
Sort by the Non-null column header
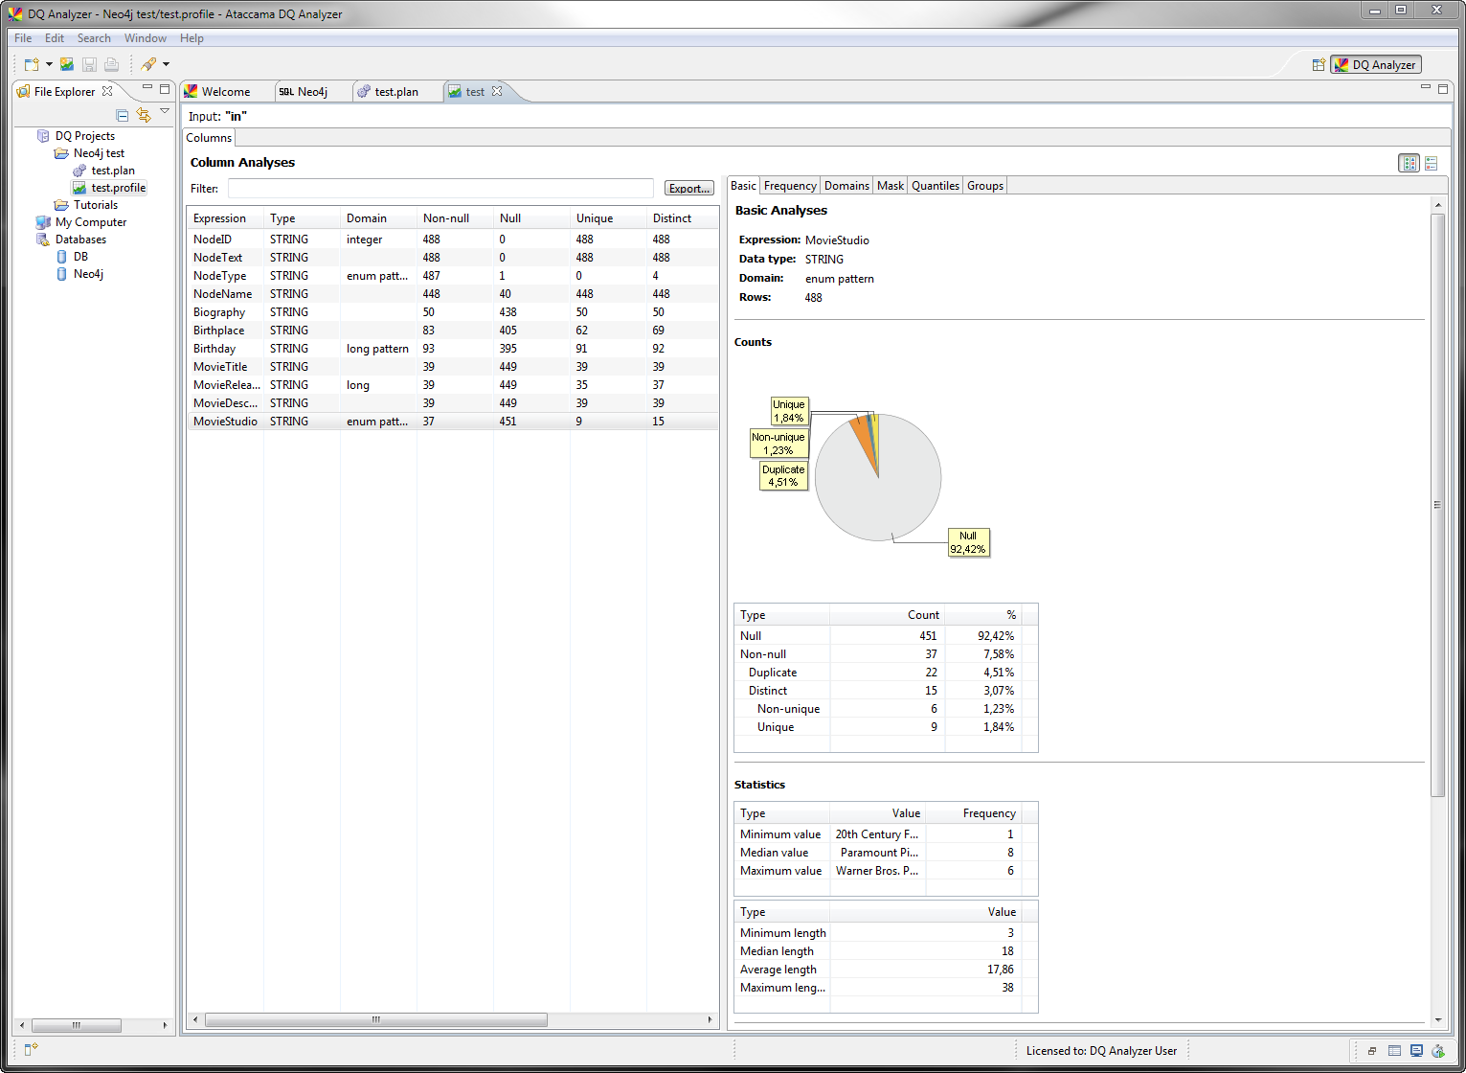(455, 218)
